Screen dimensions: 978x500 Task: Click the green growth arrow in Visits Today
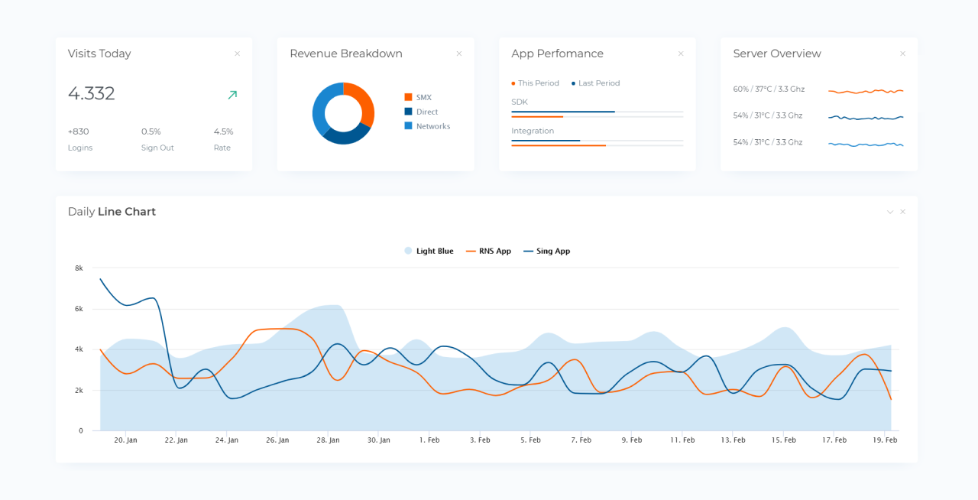click(232, 95)
